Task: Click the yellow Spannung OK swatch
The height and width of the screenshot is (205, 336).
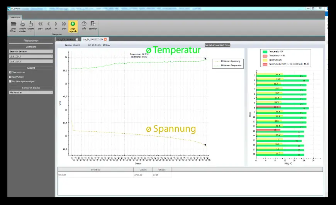Action: point(265,60)
